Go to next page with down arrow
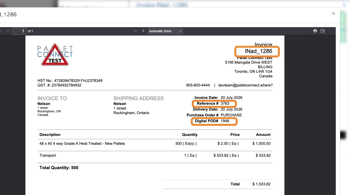 [8, 31]
